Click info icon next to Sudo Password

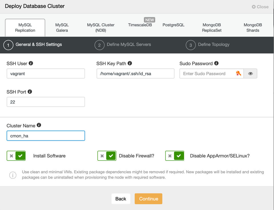216,63
